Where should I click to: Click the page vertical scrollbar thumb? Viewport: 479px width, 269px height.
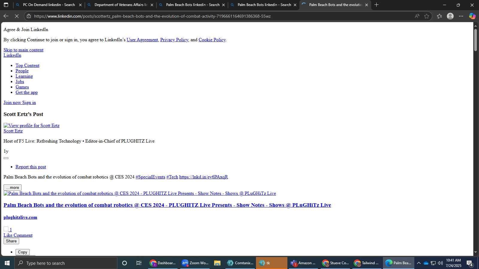click(475, 40)
